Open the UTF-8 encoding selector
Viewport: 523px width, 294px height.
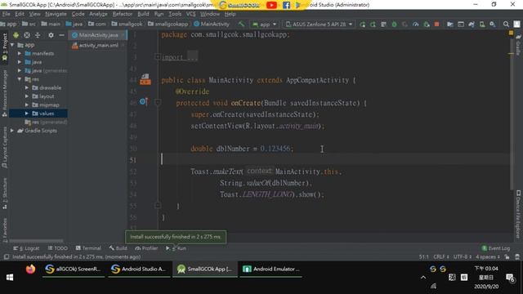point(463,256)
